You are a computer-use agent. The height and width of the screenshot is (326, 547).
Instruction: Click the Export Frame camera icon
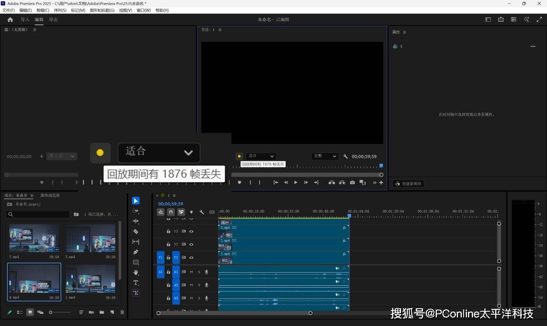352,182
